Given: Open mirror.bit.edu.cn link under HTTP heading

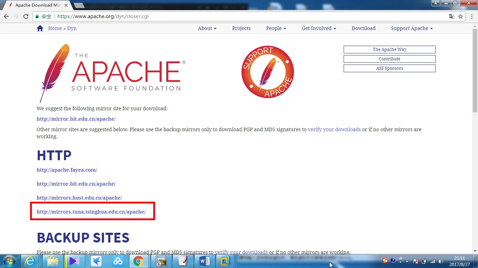Looking at the screenshot, I should coord(76,184).
